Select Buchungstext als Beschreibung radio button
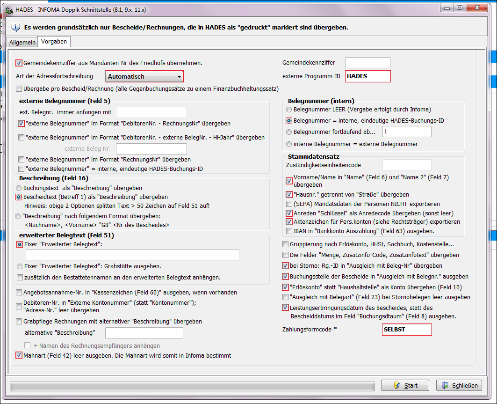This screenshot has height=404, width=497. (x=19, y=188)
